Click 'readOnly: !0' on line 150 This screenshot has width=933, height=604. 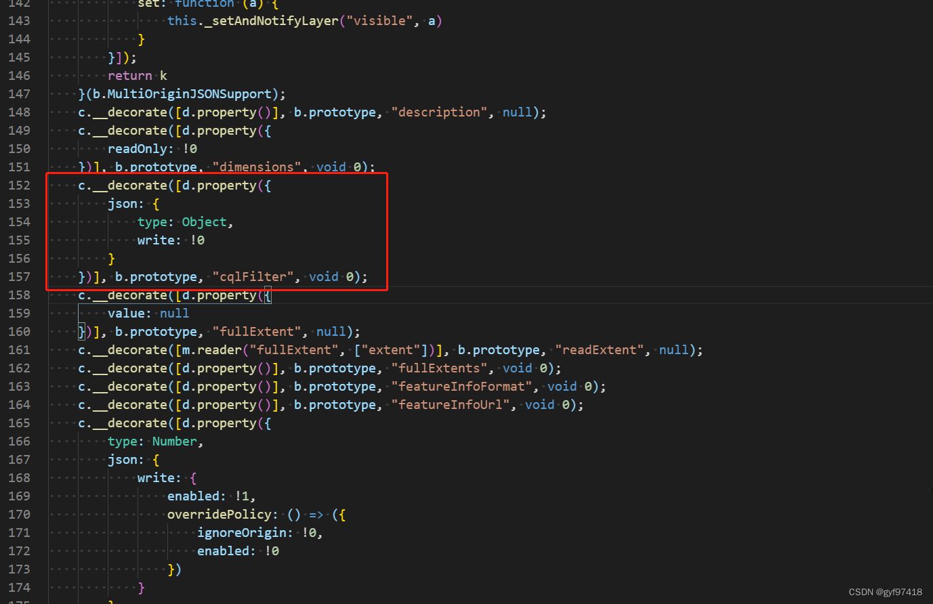152,149
